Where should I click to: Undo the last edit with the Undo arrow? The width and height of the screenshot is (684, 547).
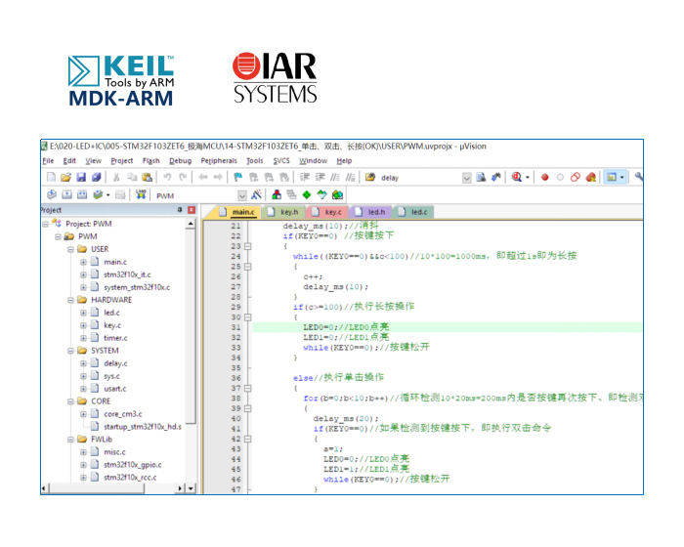(168, 178)
